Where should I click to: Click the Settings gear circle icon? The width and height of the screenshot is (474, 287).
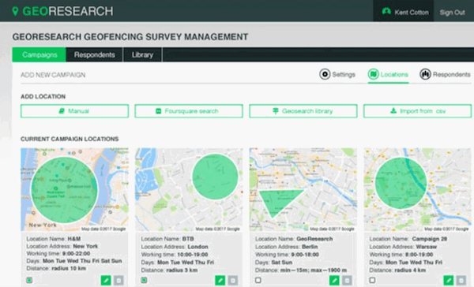point(325,74)
